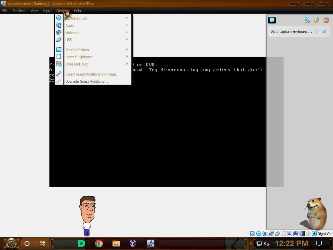Dismiss Auto capture keyboard notification
Image resolution: width=333 pixels, height=250 pixels.
pos(324,32)
